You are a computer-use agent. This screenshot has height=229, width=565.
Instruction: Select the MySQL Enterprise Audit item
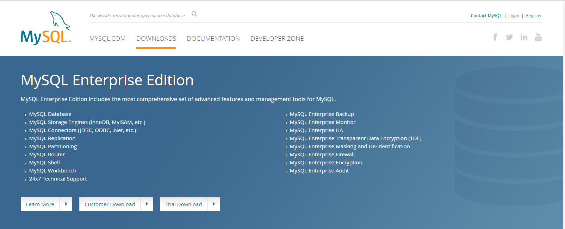point(319,171)
